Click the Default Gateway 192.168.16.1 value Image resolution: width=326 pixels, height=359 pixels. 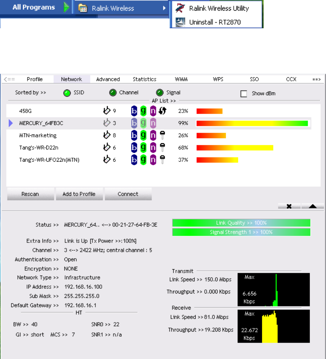pyautogui.click(x=80, y=305)
